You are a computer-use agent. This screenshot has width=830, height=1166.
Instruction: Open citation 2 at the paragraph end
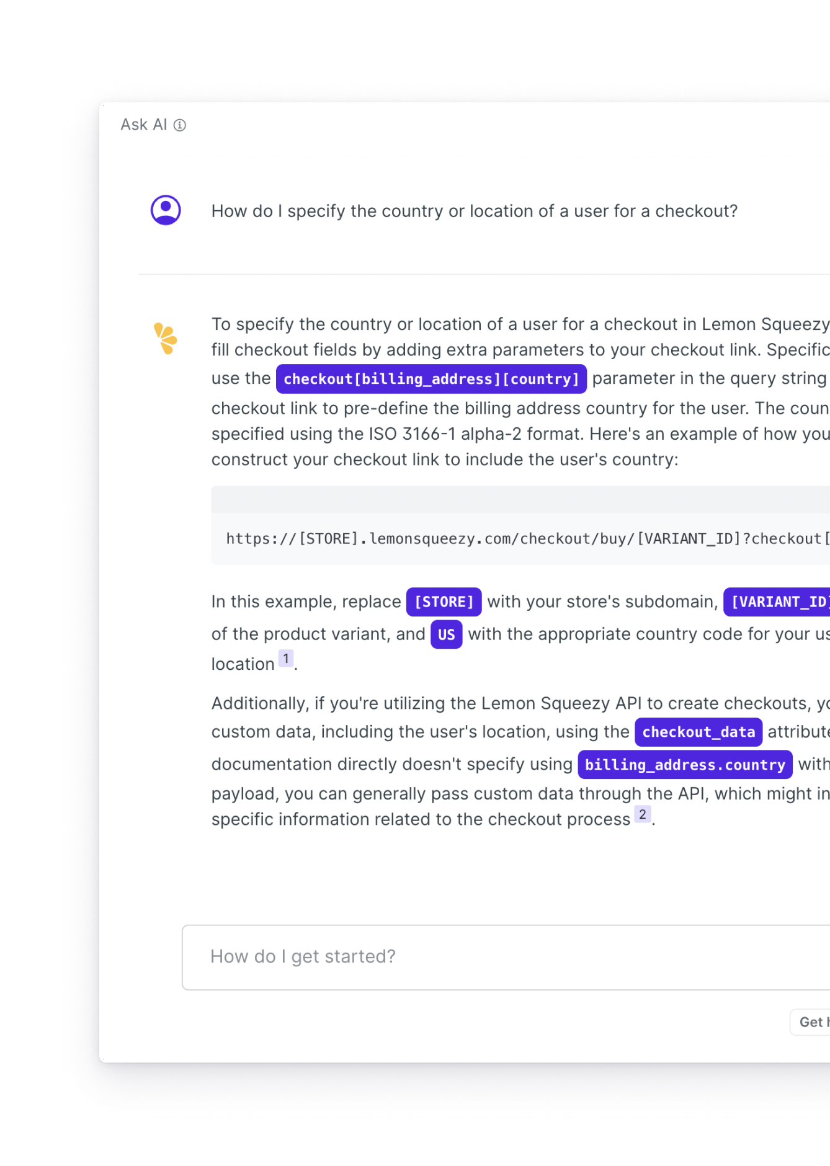tap(643, 813)
